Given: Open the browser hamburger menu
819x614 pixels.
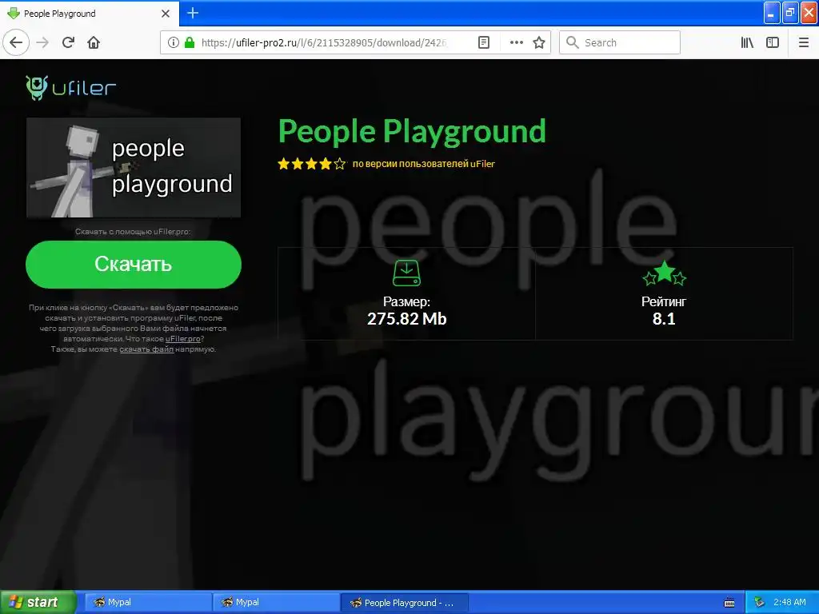Looking at the screenshot, I should point(804,42).
